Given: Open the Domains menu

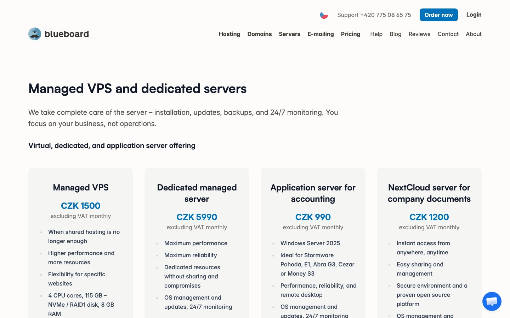Looking at the screenshot, I should tap(260, 34).
